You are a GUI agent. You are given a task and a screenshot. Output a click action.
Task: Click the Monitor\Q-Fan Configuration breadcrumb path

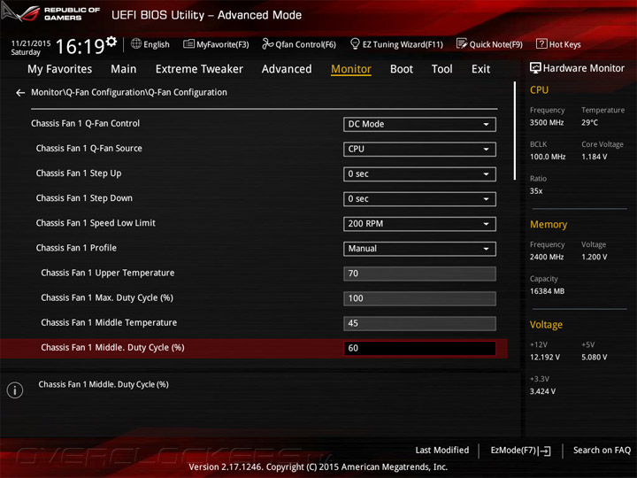pyautogui.click(x=129, y=93)
